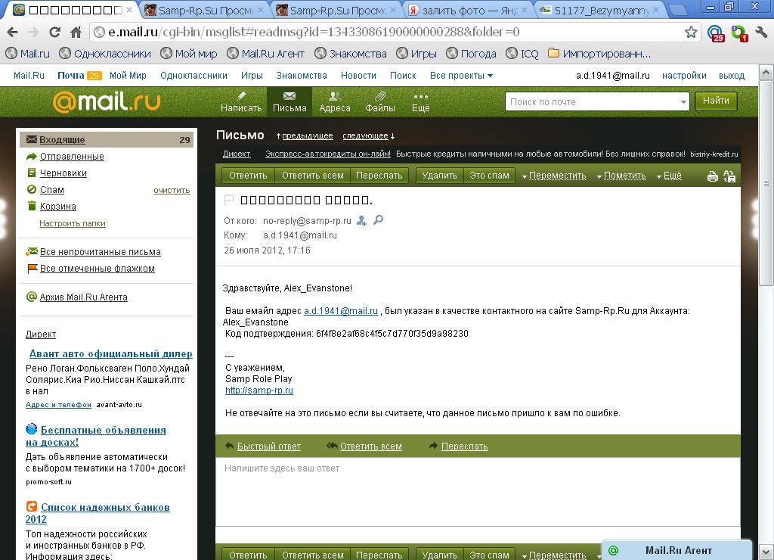Click выход to log out
The image size is (774, 560).
tap(732, 76)
